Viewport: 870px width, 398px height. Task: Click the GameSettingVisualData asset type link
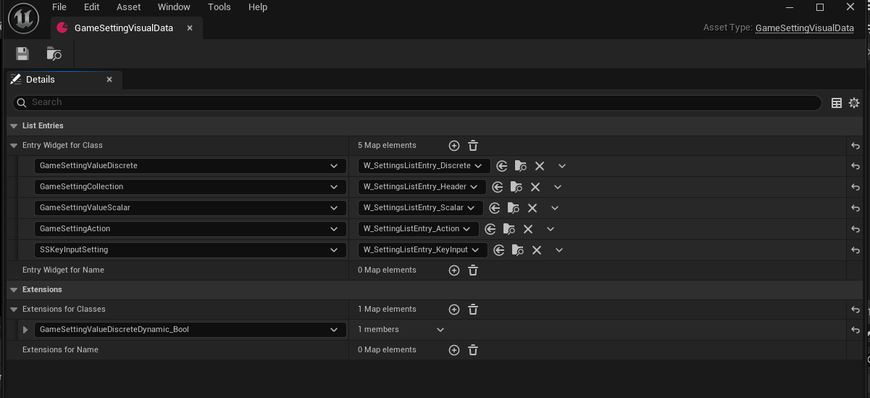pyautogui.click(x=804, y=28)
